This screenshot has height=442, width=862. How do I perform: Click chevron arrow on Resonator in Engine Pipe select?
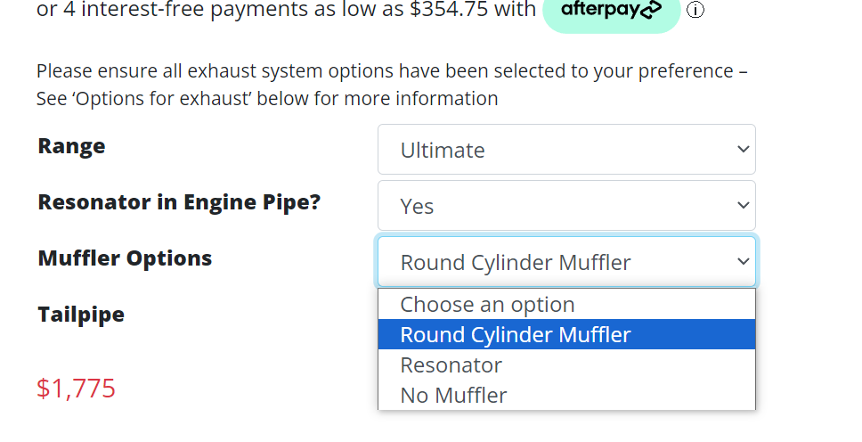pyautogui.click(x=744, y=206)
